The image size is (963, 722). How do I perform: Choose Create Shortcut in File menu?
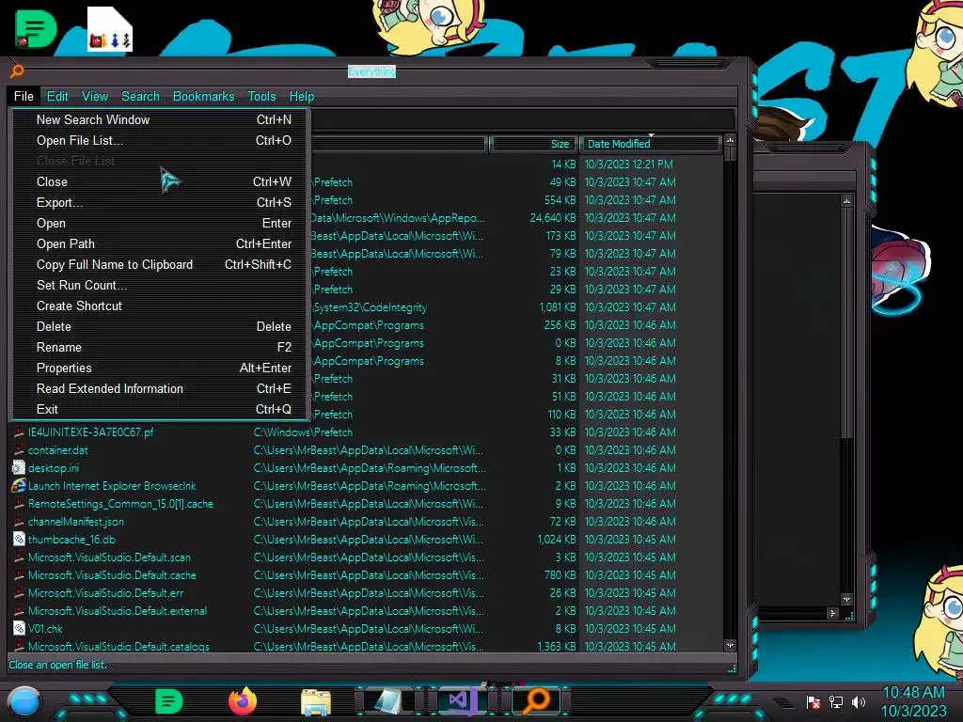[160, 306]
